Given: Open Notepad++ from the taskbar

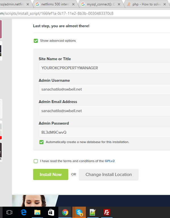Looking at the screenshot, I should 93,212.
